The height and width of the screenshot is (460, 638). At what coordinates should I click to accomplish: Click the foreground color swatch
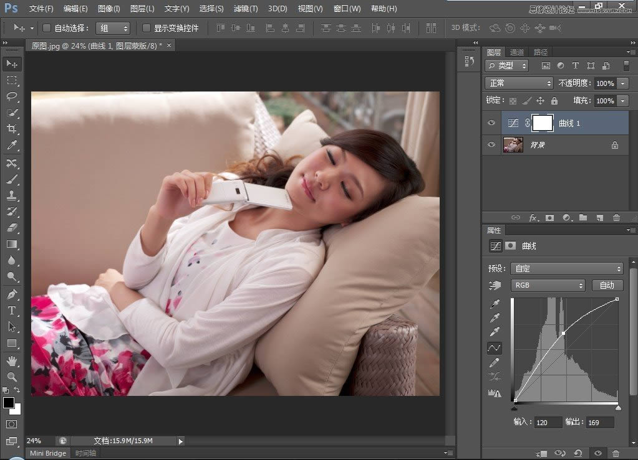click(9, 403)
